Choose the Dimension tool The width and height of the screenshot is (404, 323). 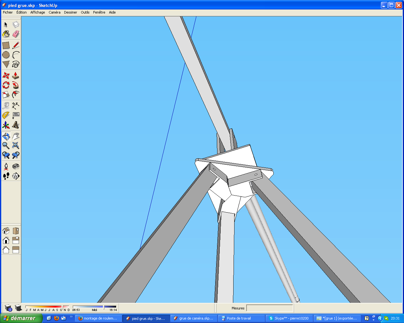(x=16, y=106)
